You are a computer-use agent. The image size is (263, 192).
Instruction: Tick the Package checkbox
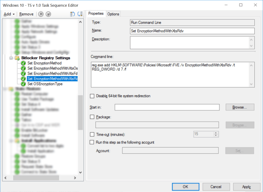pyautogui.click(x=92, y=117)
